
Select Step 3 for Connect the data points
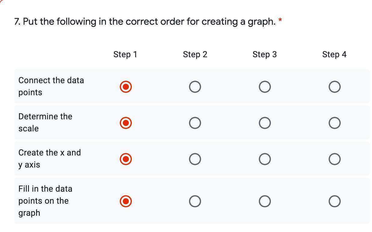(265, 87)
